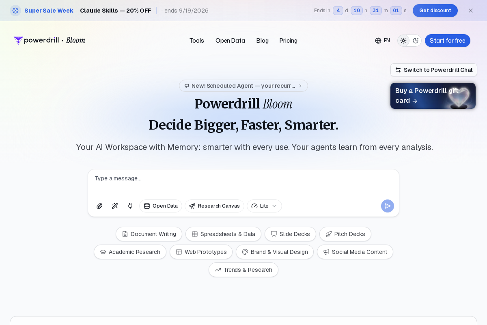Click the countdown days value 4
Viewport: 487px width, 325px height.
tap(338, 11)
